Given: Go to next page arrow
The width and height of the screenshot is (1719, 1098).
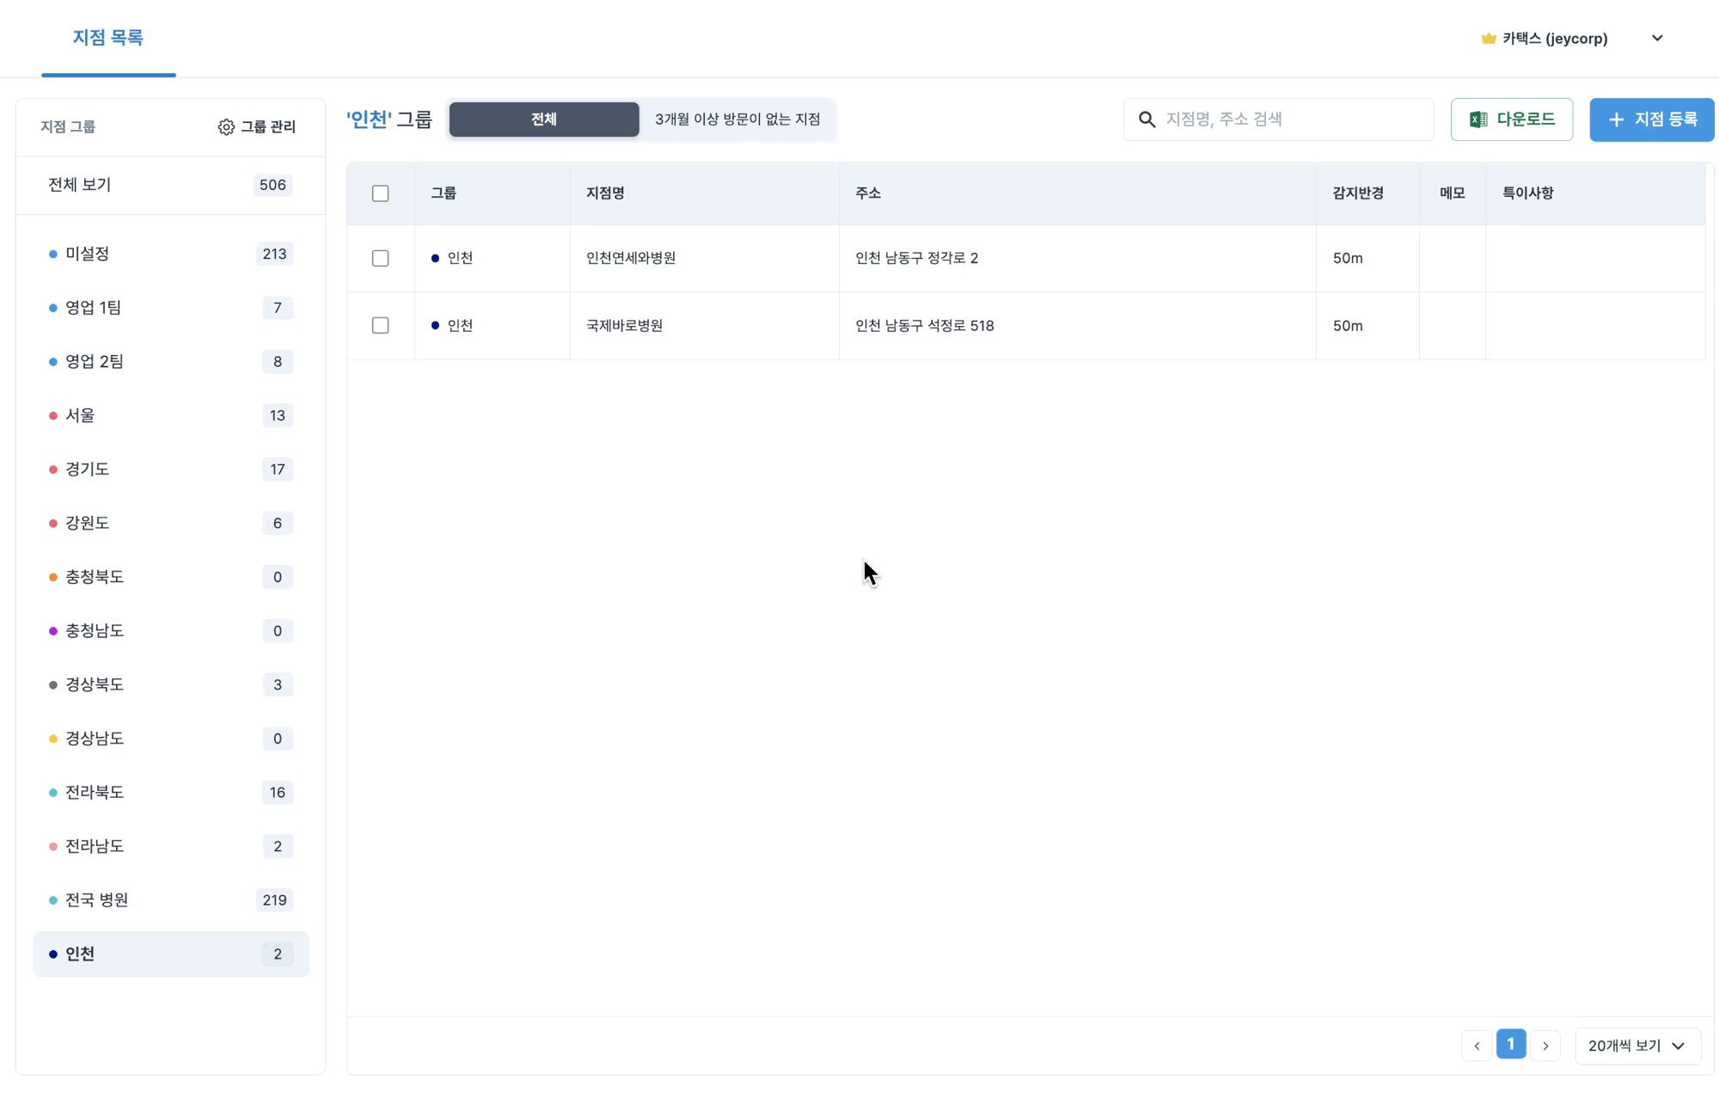Looking at the screenshot, I should coord(1545,1046).
